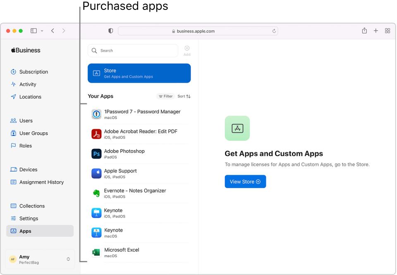397x275 pixels.
Task: Click the Evernote elephant icon
Action: coord(96,193)
